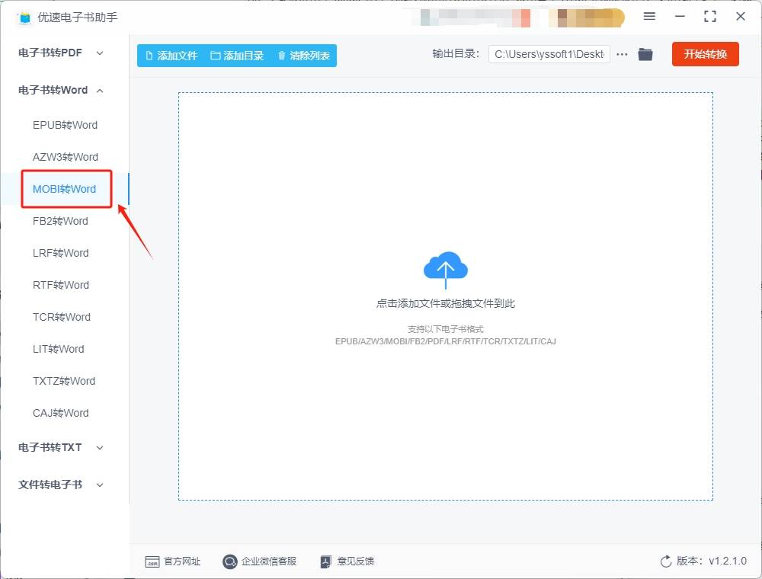Click the 开始转换 start conversion button
The width and height of the screenshot is (762, 579).
point(705,54)
